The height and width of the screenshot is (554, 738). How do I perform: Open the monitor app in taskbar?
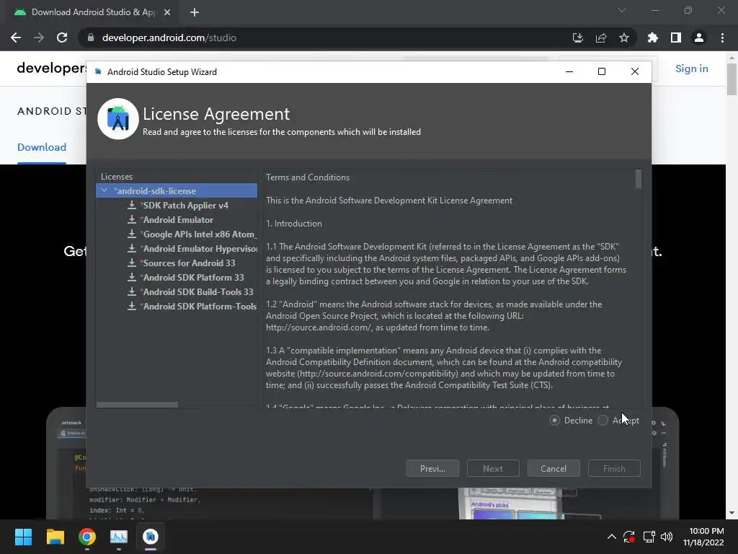119,537
